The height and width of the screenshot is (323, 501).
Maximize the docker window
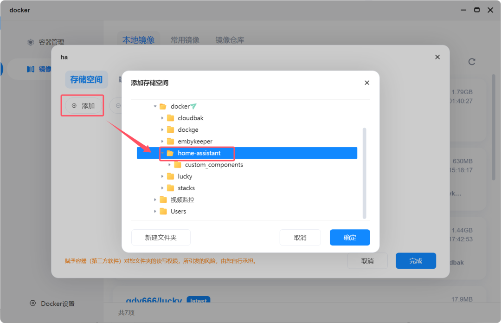[x=477, y=10]
